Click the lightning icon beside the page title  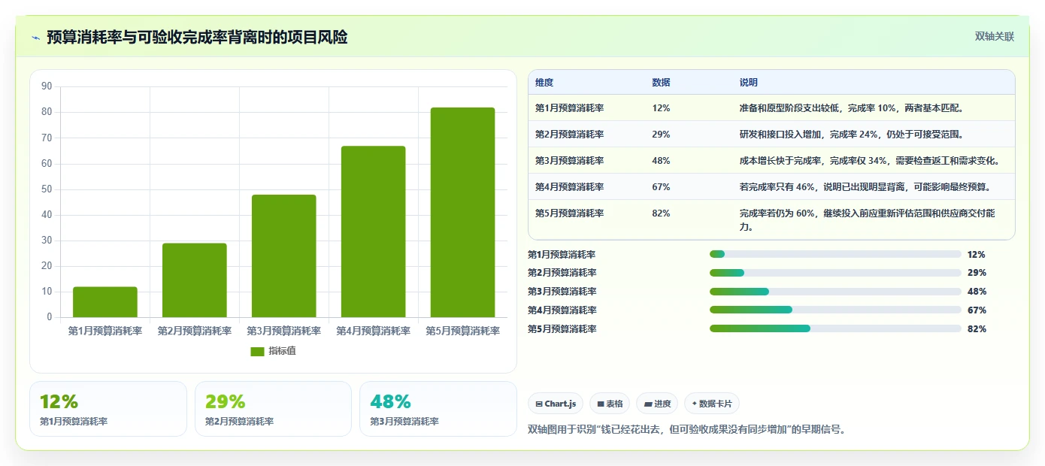pyautogui.click(x=36, y=38)
